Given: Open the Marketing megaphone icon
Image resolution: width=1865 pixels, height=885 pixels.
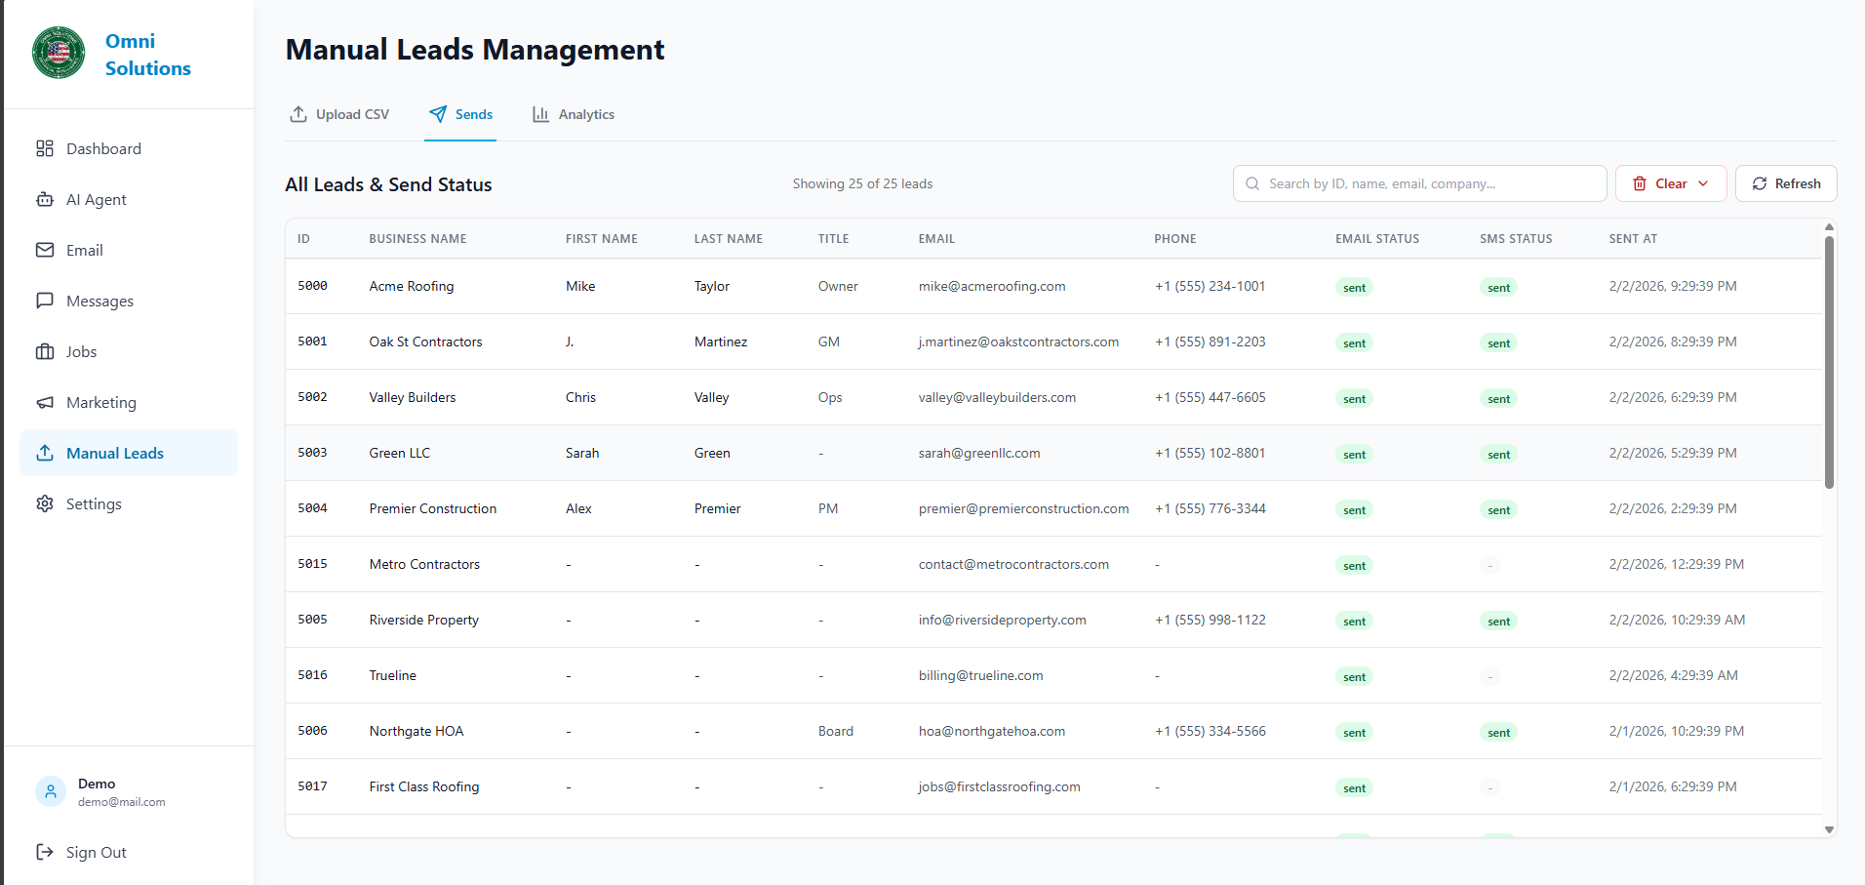Looking at the screenshot, I should [x=45, y=402].
